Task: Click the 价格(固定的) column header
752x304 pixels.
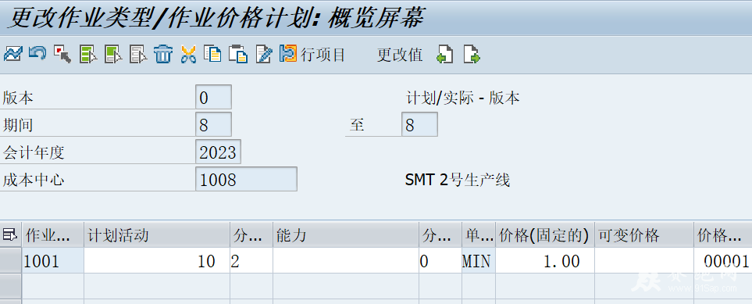Action: [545, 235]
